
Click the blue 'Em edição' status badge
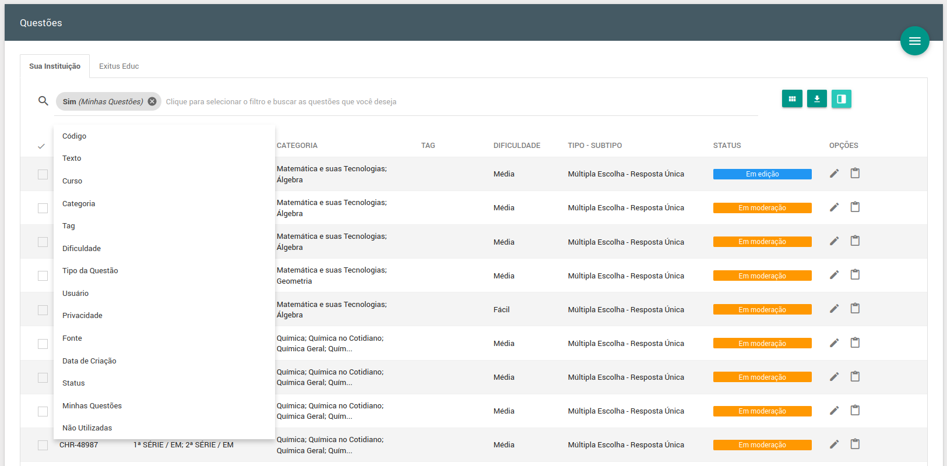762,174
